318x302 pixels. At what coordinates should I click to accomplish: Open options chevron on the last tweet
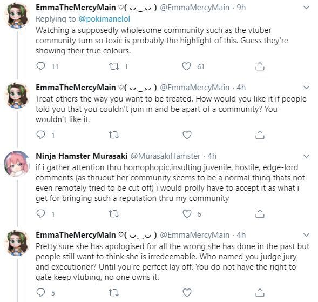click(306, 235)
